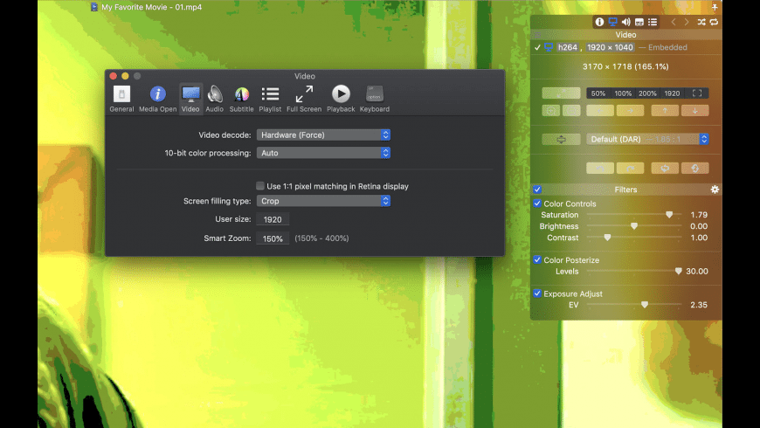Disable the Exposure Adjust filter

(x=537, y=293)
